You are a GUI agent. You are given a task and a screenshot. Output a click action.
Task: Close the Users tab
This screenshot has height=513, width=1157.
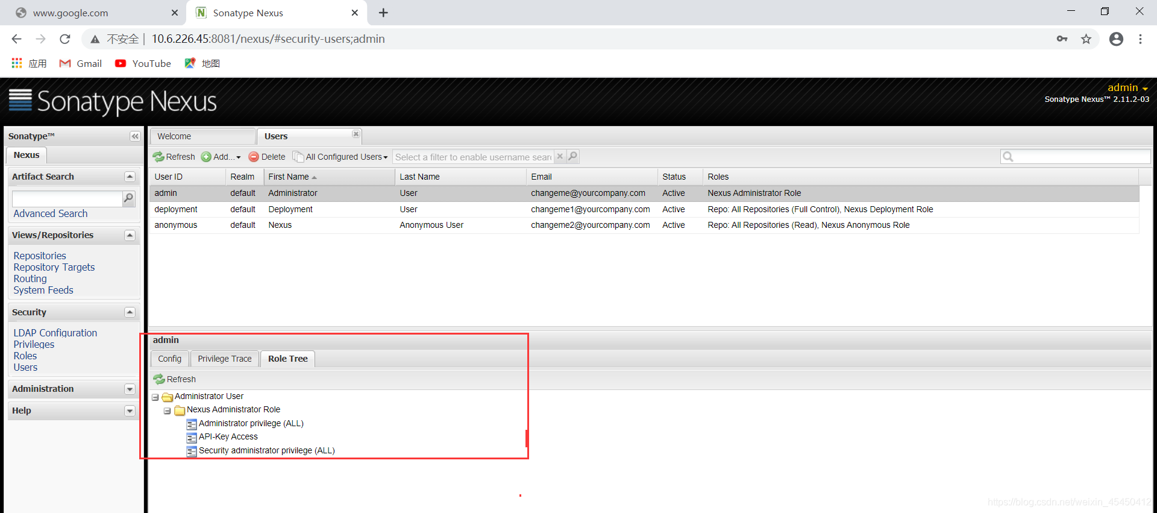(x=356, y=134)
